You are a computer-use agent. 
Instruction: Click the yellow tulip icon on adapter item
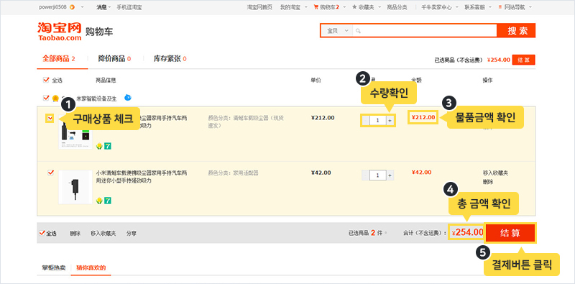tap(99, 201)
